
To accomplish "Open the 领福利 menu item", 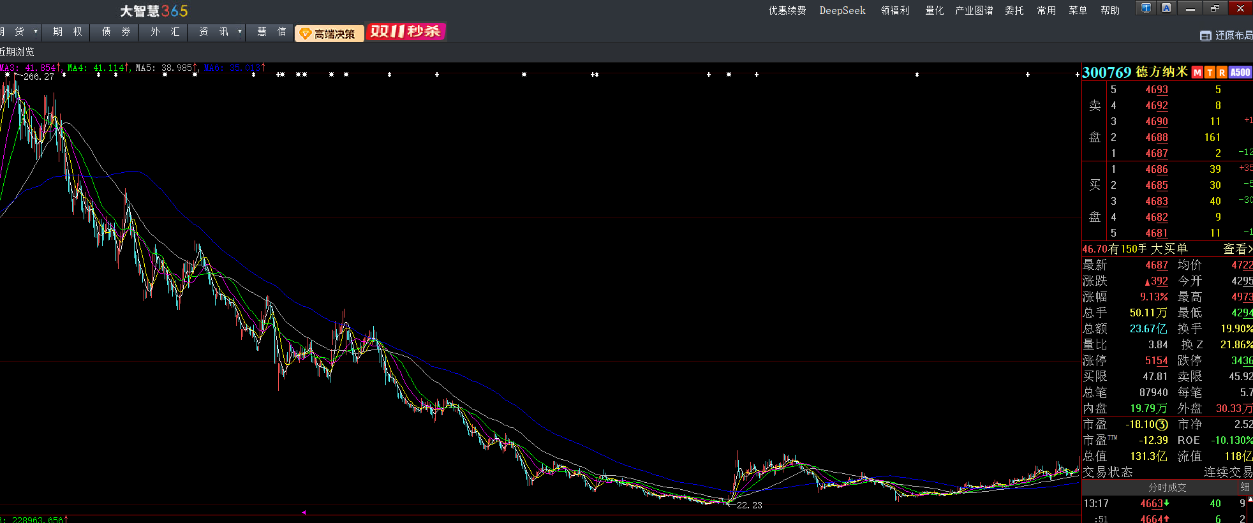I will click(895, 10).
